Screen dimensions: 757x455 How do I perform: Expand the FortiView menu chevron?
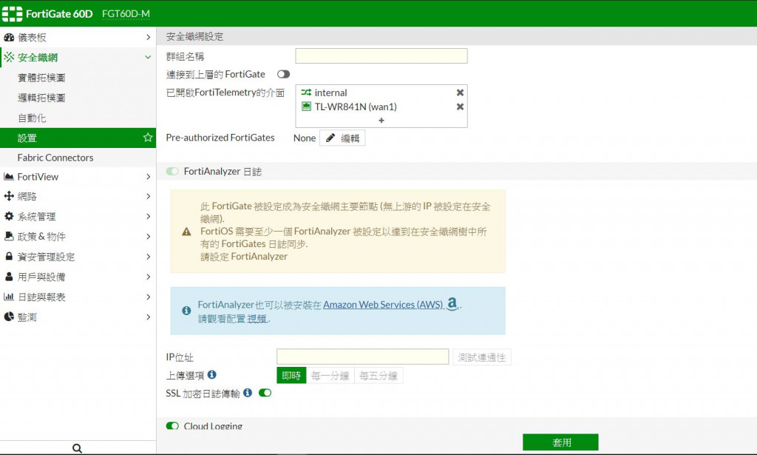148,177
